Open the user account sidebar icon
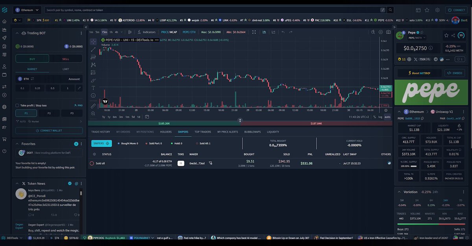The width and height of the screenshot is (472, 246). (4, 67)
